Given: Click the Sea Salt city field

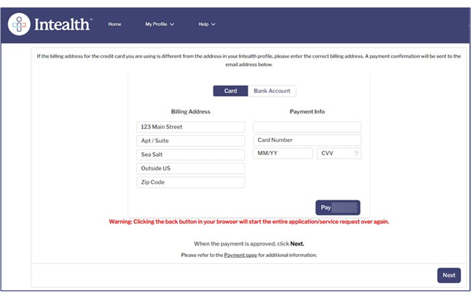Looking at the screenshot, I should click(x=191, y=155).
